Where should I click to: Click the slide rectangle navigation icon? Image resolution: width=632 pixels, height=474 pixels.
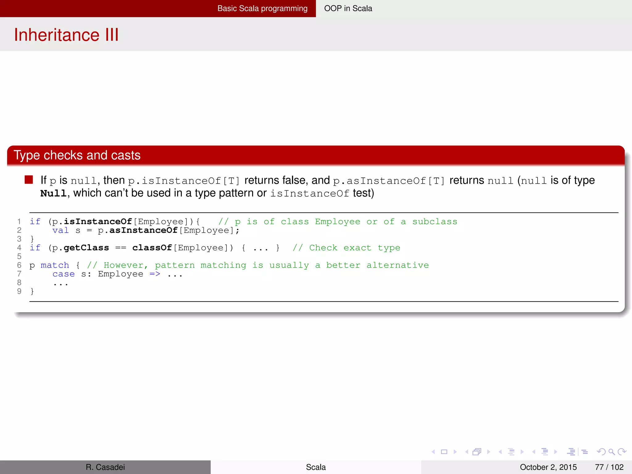[444, 452]
